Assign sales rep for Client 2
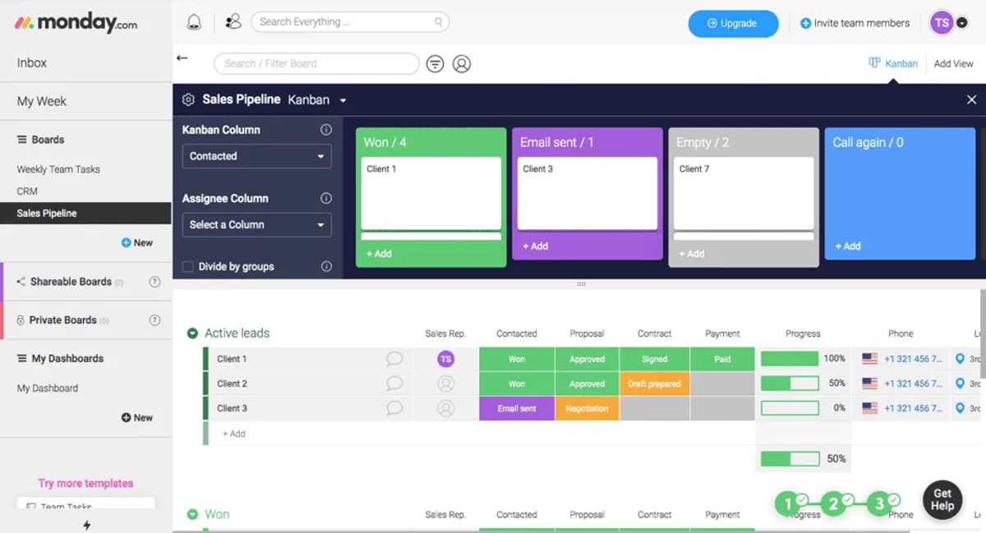This screenshot has height=533, width=986. pyautogui.click(x=445, y=384)
